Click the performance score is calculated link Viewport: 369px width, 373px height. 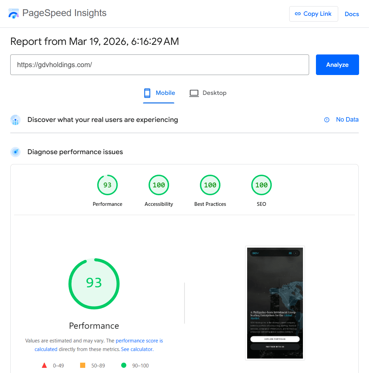[x=139, y=340]
